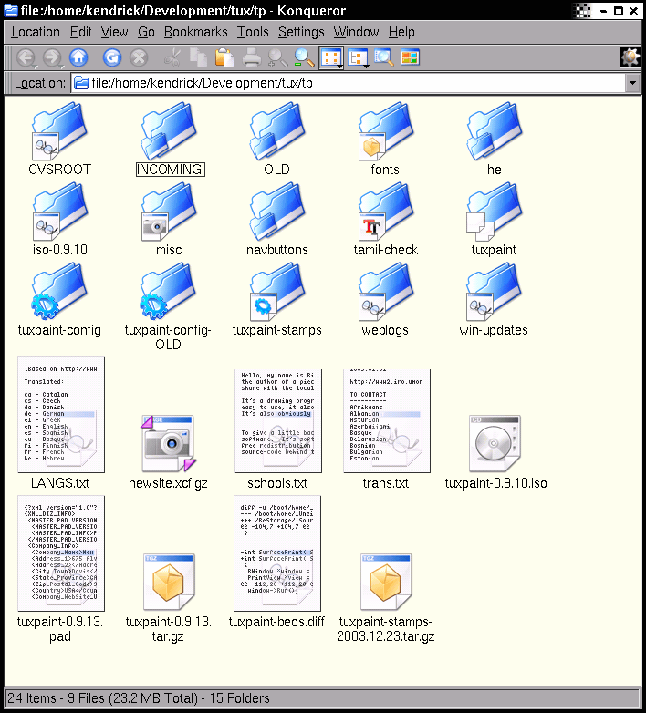Switch to Tree View mode
Image resolution: width=646 pixels, height=713 pixels.
click(358, 57)
